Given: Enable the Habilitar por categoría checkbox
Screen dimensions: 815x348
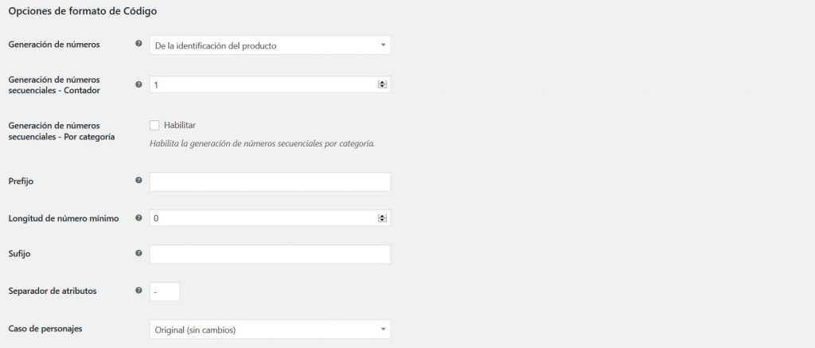Looking at the screenshot, I should coord(154,125).
